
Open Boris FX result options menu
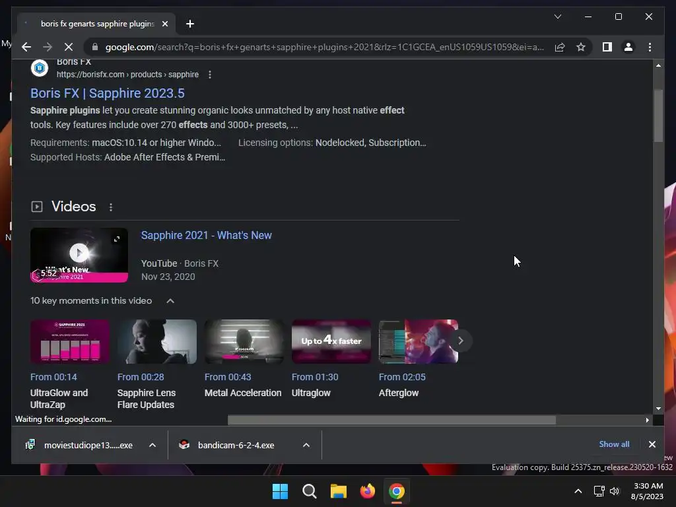click(x=209, y=75)
